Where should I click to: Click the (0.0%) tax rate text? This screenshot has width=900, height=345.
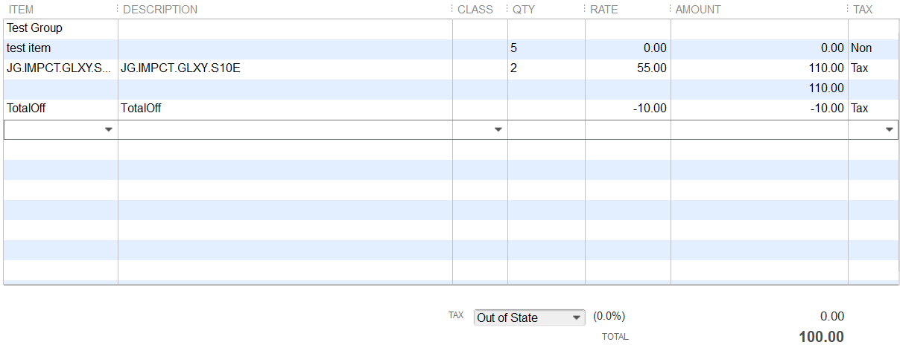(x=609, y=317)
